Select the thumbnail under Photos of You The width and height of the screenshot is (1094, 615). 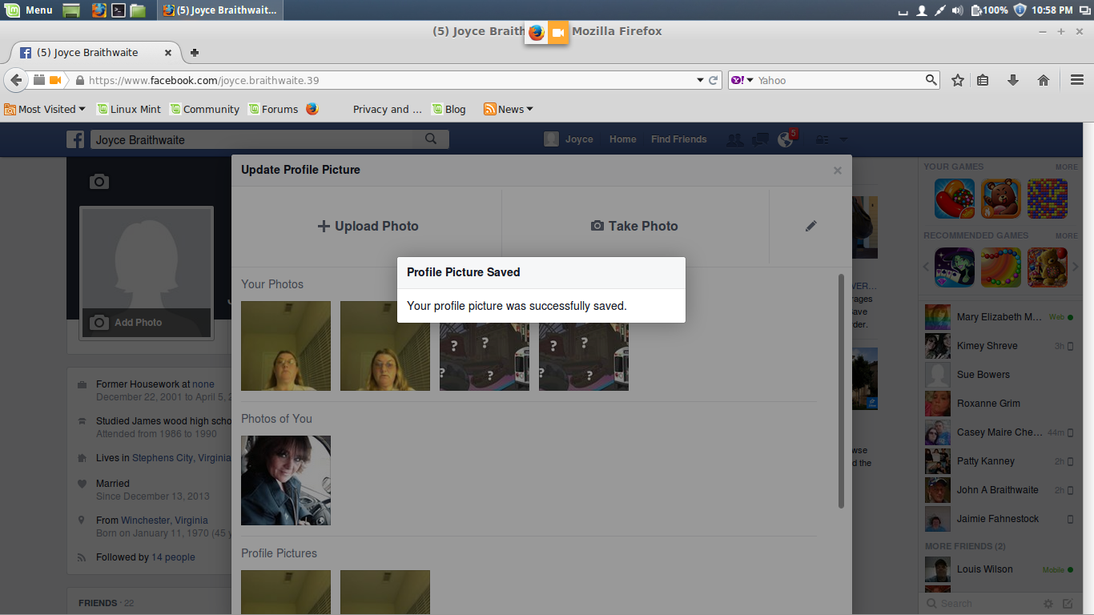pyautogui.click(x=286, y=480)
